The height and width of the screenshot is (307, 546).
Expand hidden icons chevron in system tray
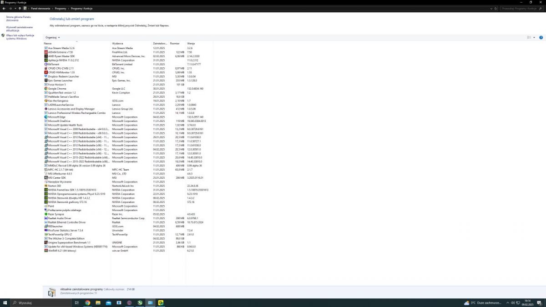coord(508,303)
